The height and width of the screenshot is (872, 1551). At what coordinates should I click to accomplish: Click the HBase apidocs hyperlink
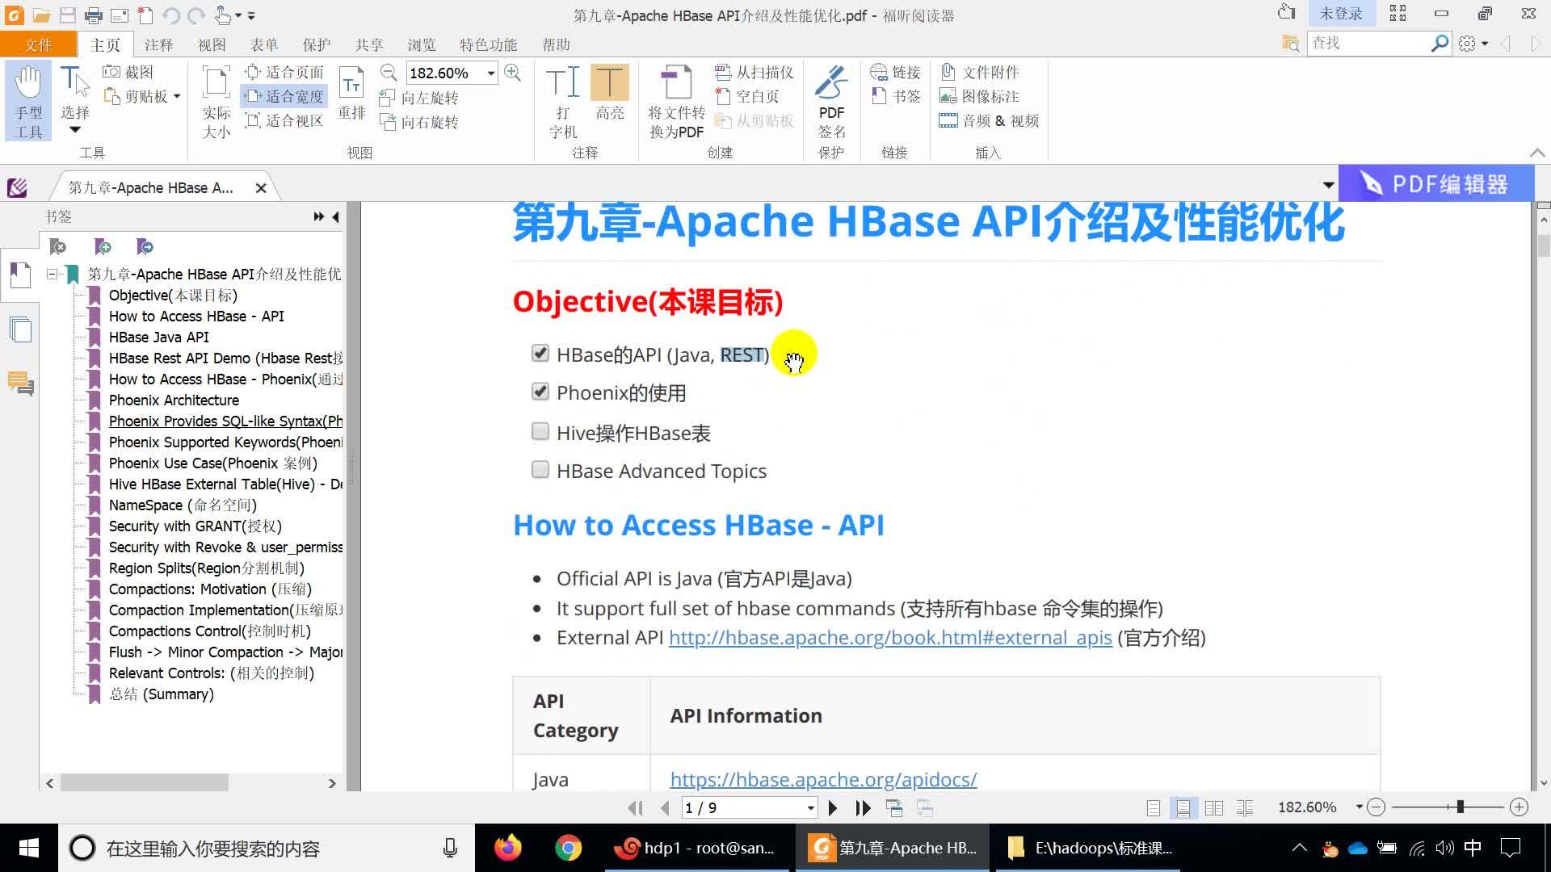click(x=823, y=778)
